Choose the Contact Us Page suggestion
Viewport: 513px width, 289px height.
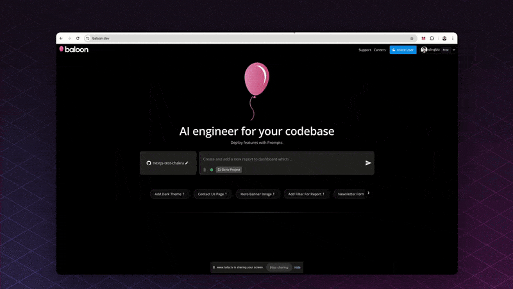pos(212,194)
